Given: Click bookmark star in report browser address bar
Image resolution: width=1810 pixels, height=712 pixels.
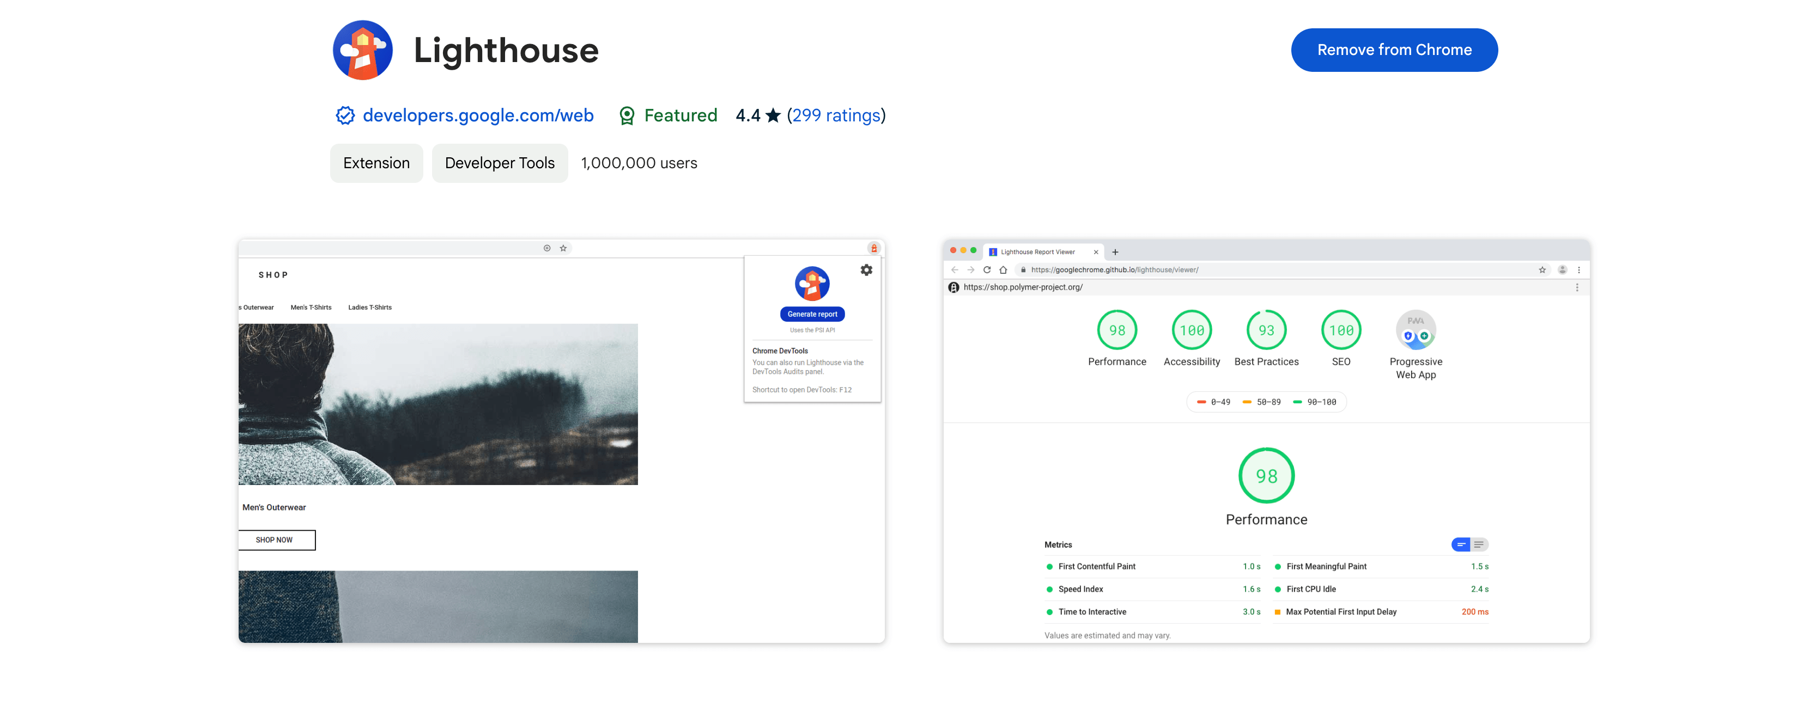Looking at the screenshot, I should [1541, 269].
